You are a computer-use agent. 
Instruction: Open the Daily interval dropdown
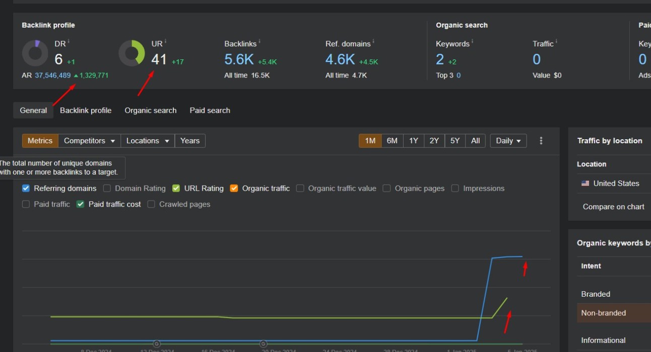tap(508, 141)
